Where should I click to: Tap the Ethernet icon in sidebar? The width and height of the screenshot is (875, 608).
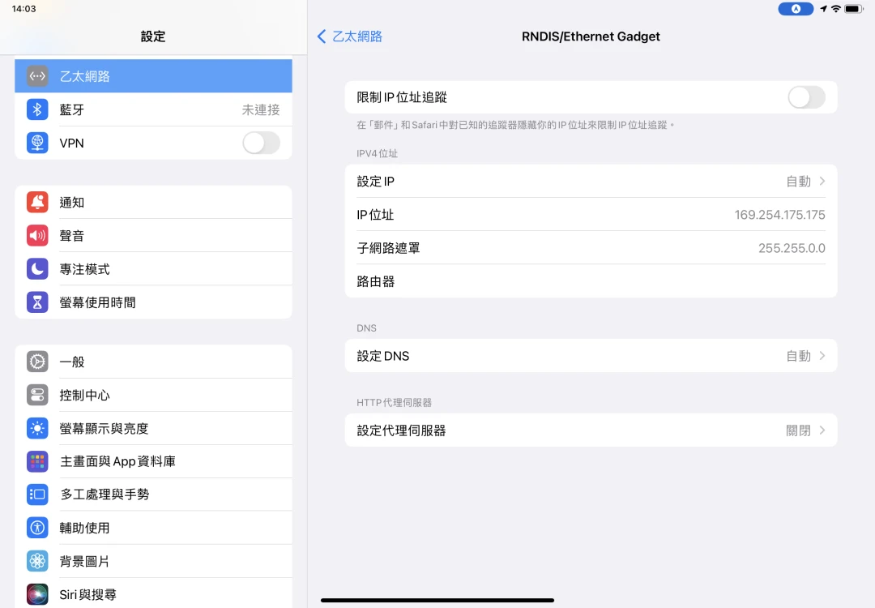(x=37, y=76)
